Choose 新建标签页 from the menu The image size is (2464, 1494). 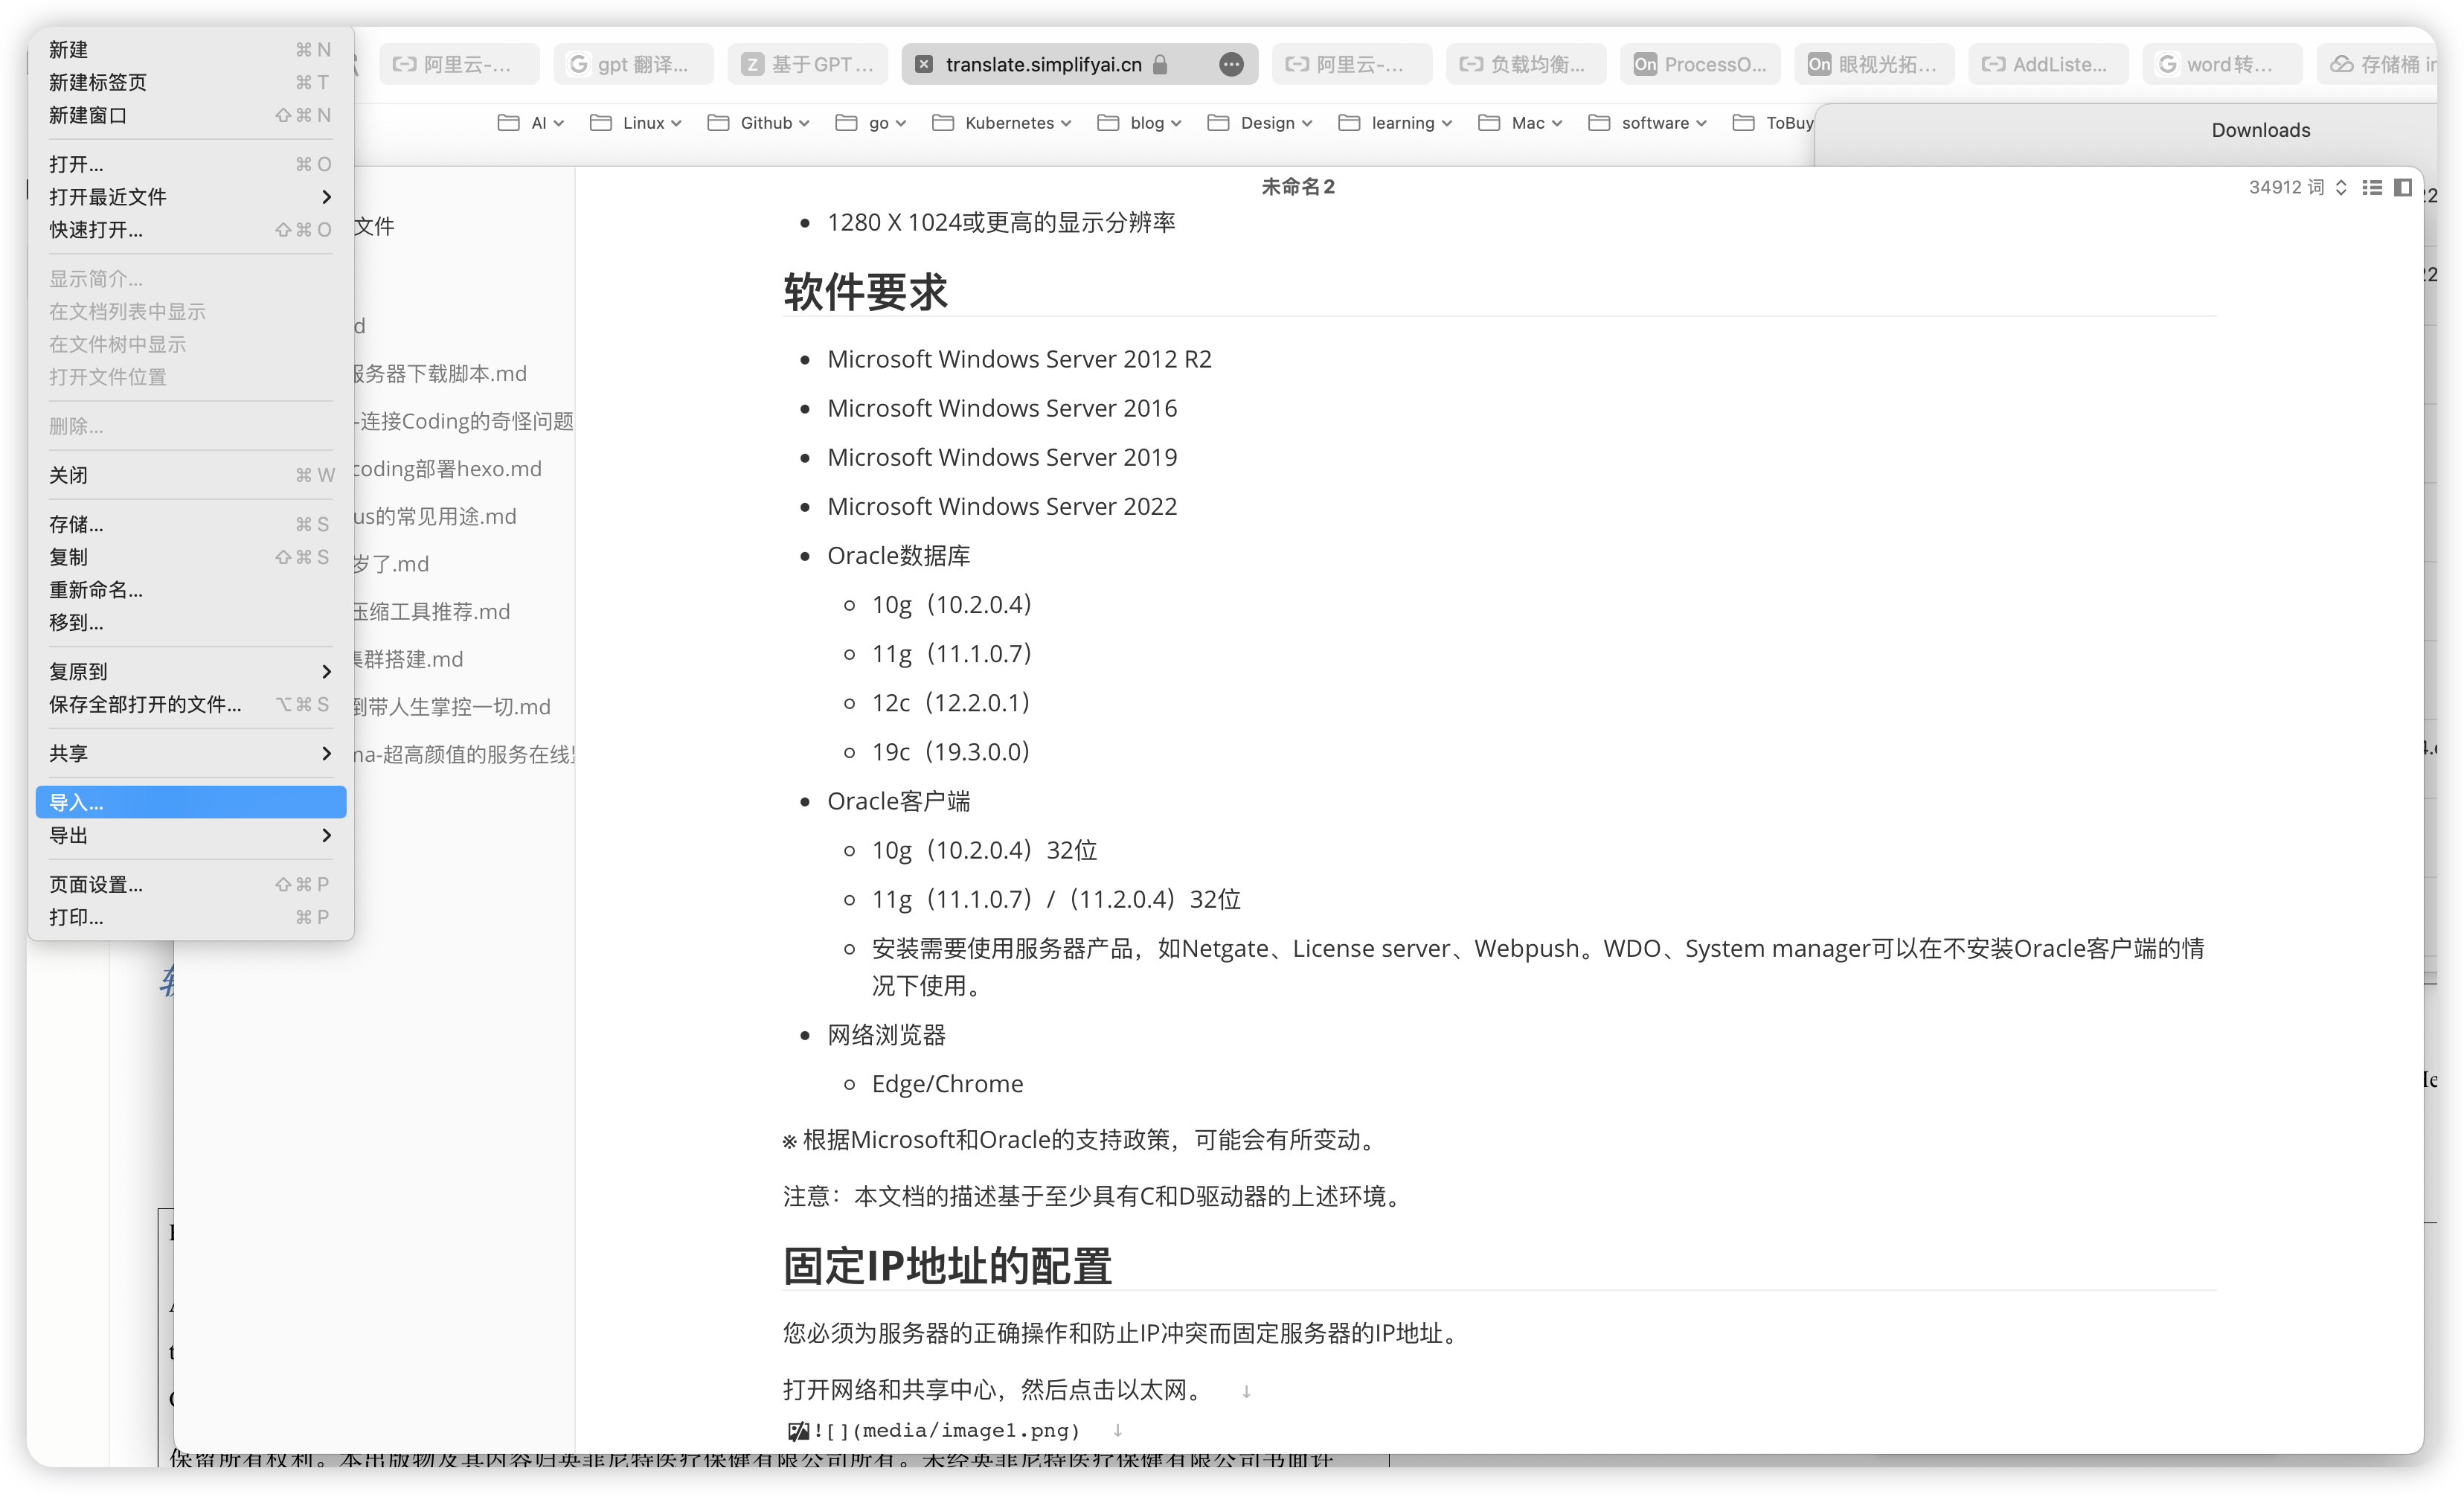tap(98, 82)
